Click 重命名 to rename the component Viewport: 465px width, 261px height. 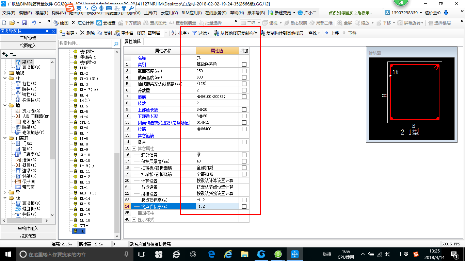coord(124,33)
